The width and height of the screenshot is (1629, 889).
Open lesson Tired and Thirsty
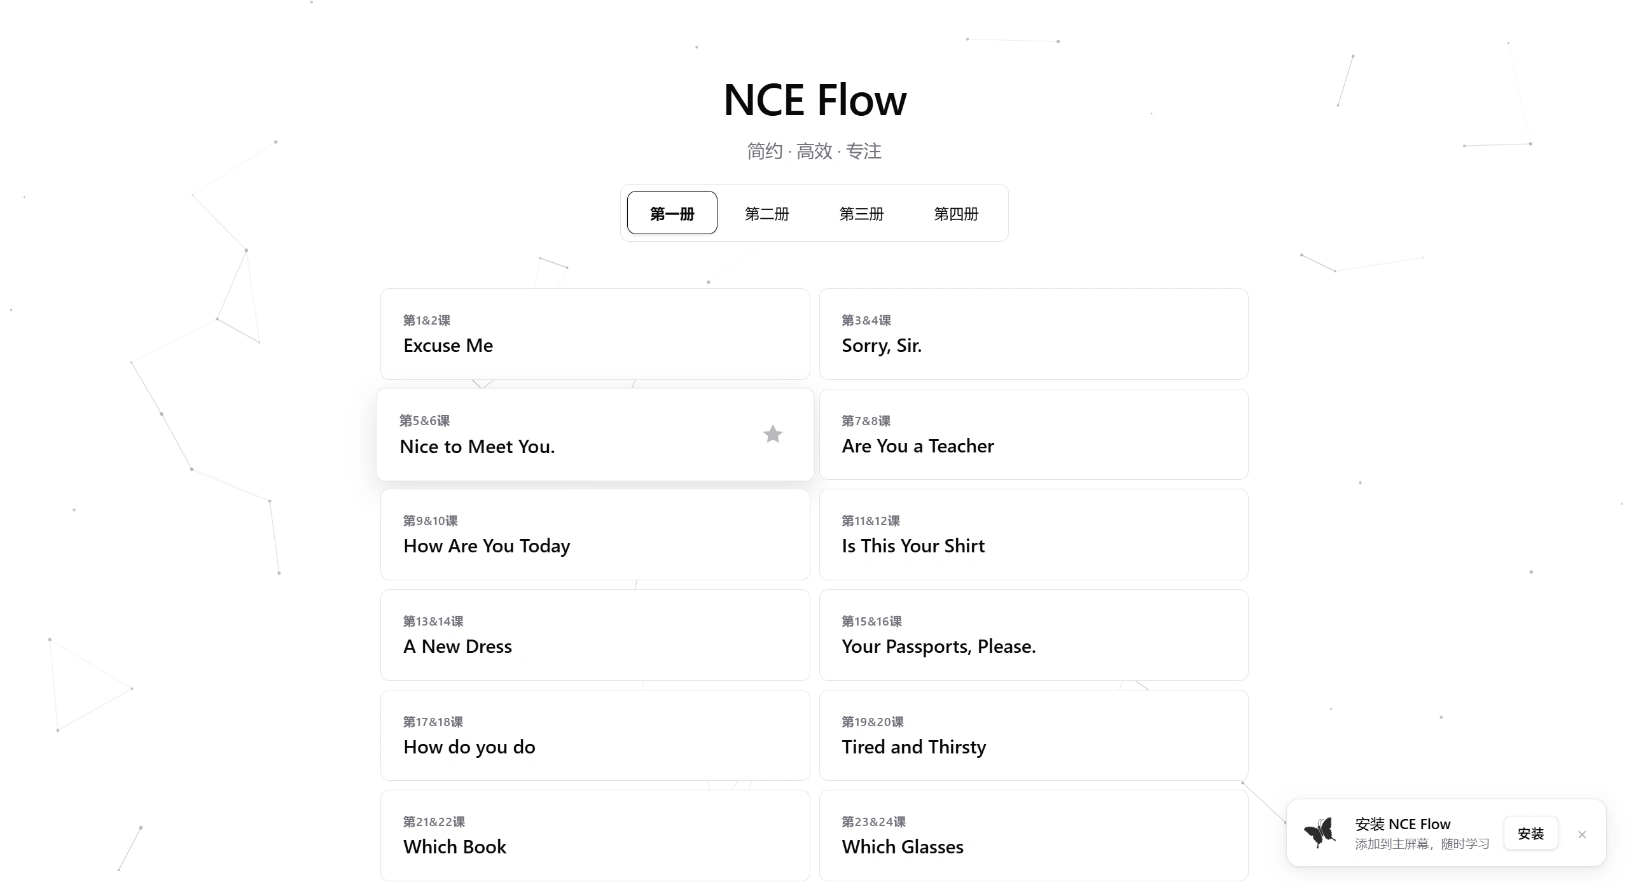pos(1033,735)
